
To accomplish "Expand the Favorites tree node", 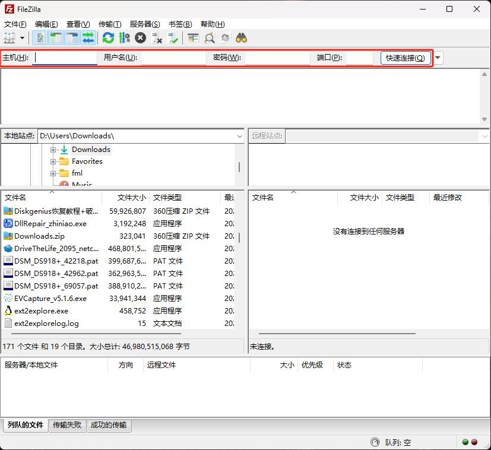I will [x=53, y=161].
